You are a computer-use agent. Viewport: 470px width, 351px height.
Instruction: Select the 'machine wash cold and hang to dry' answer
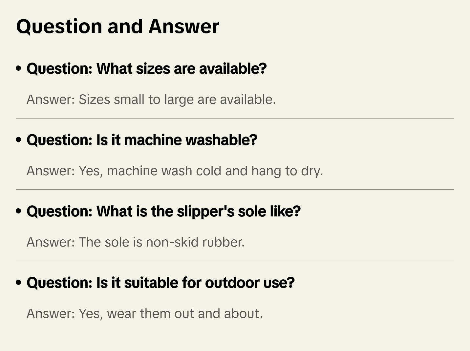tap(175, 171)
